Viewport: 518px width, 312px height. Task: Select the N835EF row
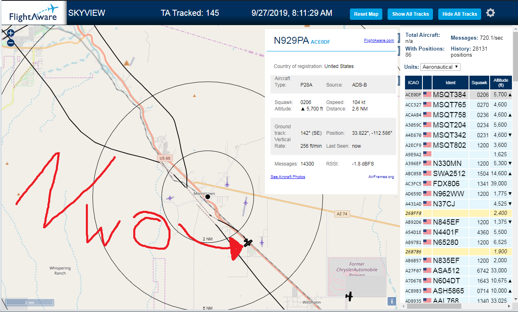(x=458, y=261)
